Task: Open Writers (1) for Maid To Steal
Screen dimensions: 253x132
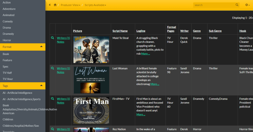Action: click(64, 38)
